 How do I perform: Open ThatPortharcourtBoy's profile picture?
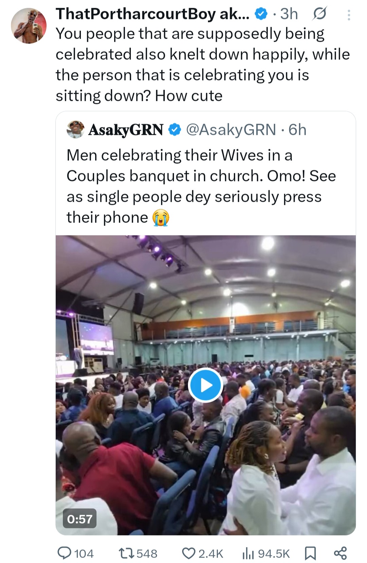pyautogui.click(x=29, y=26)
